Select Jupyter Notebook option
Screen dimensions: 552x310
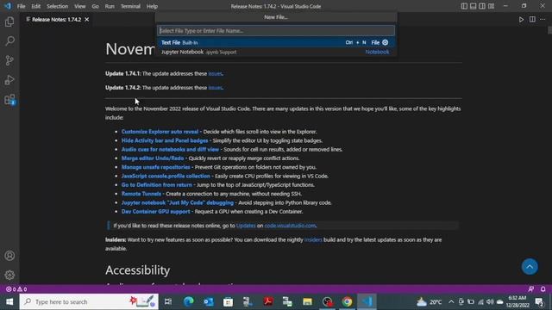pyautogui.click(x=276, y=52)
